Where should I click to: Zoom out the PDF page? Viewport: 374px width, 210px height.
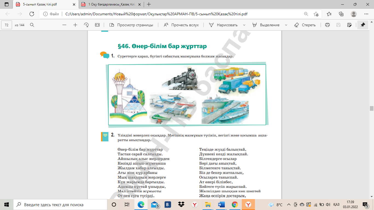pos(64,25)
